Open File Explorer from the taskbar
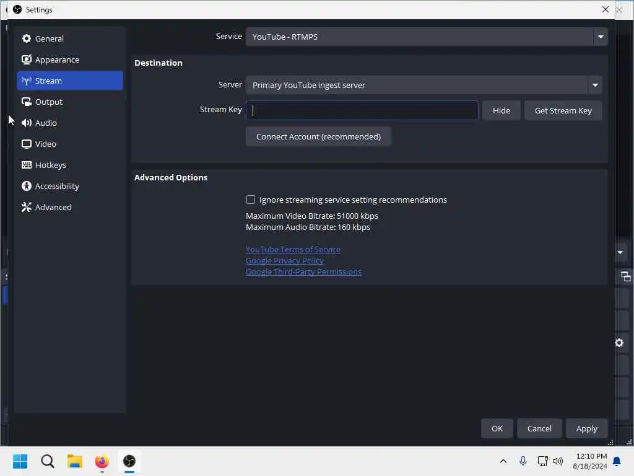This screenshot has height=476, width=634. pos(75,461)
